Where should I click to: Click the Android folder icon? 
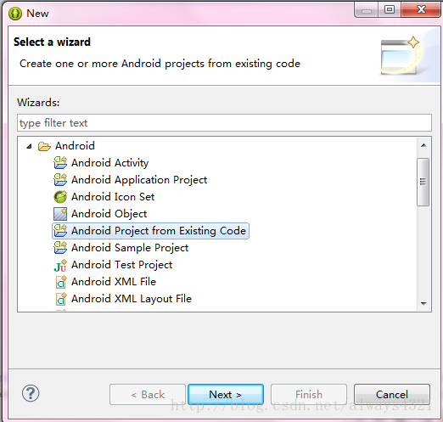pos(44,146)
